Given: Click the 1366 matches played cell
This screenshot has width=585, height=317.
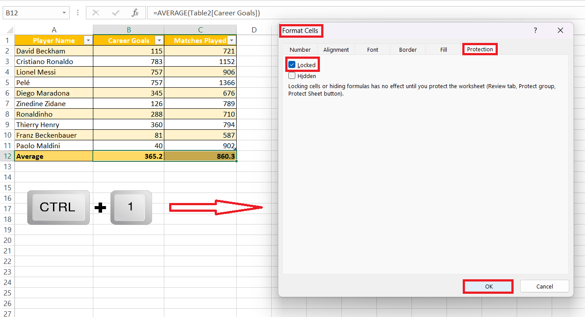Looking at the screenshot, I should click(x=200, y=82).
